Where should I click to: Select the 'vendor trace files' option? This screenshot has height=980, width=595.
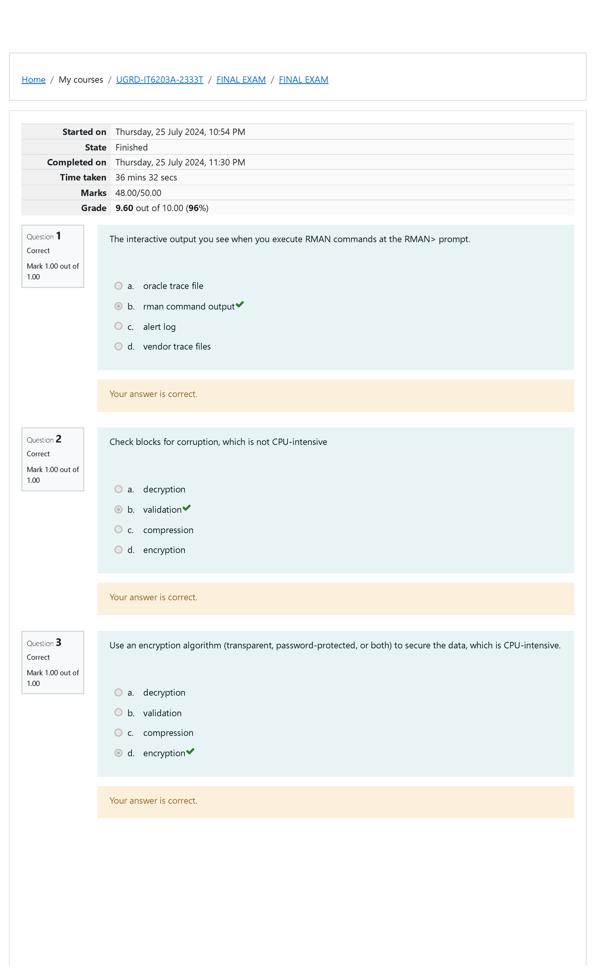coord(118,346)
